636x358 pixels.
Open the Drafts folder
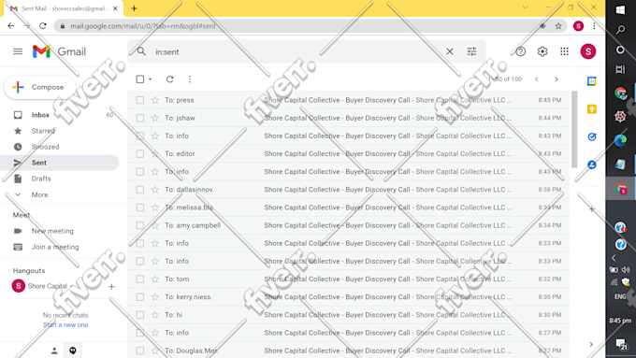point(60,179)
